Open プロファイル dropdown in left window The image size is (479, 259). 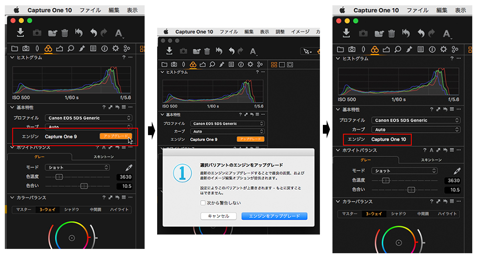89,118
